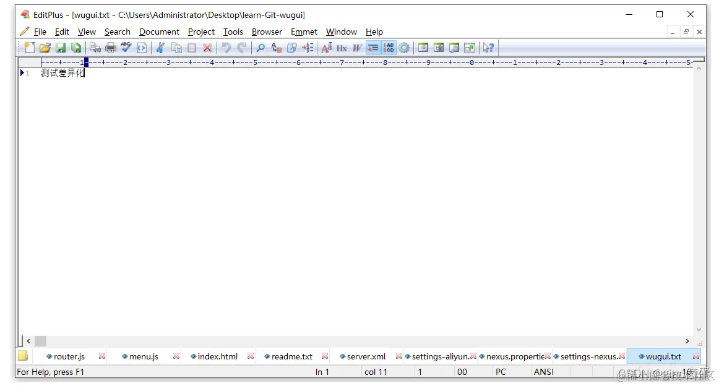The image size is (719, 386).
Task: Close the readme.txt tab
Action: coord(325,356)
